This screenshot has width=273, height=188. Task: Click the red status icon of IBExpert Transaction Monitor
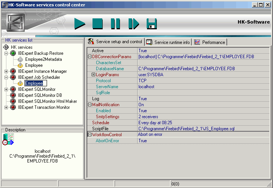[13, 107]
